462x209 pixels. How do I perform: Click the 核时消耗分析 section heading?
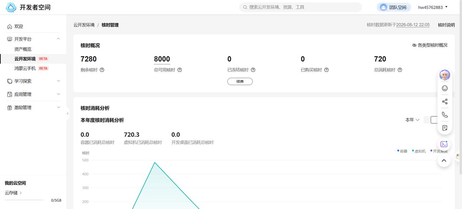tap(95, 108)
